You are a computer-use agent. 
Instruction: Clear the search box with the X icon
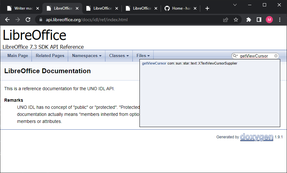pos(276,56)
